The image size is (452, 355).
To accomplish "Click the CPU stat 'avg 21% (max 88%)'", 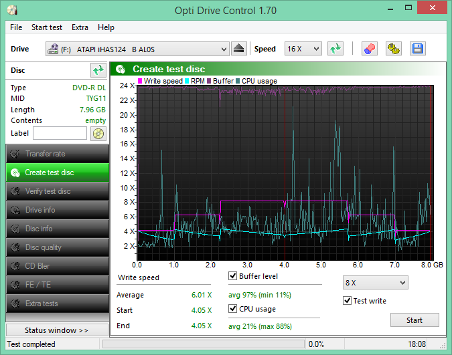I will 260,326.
